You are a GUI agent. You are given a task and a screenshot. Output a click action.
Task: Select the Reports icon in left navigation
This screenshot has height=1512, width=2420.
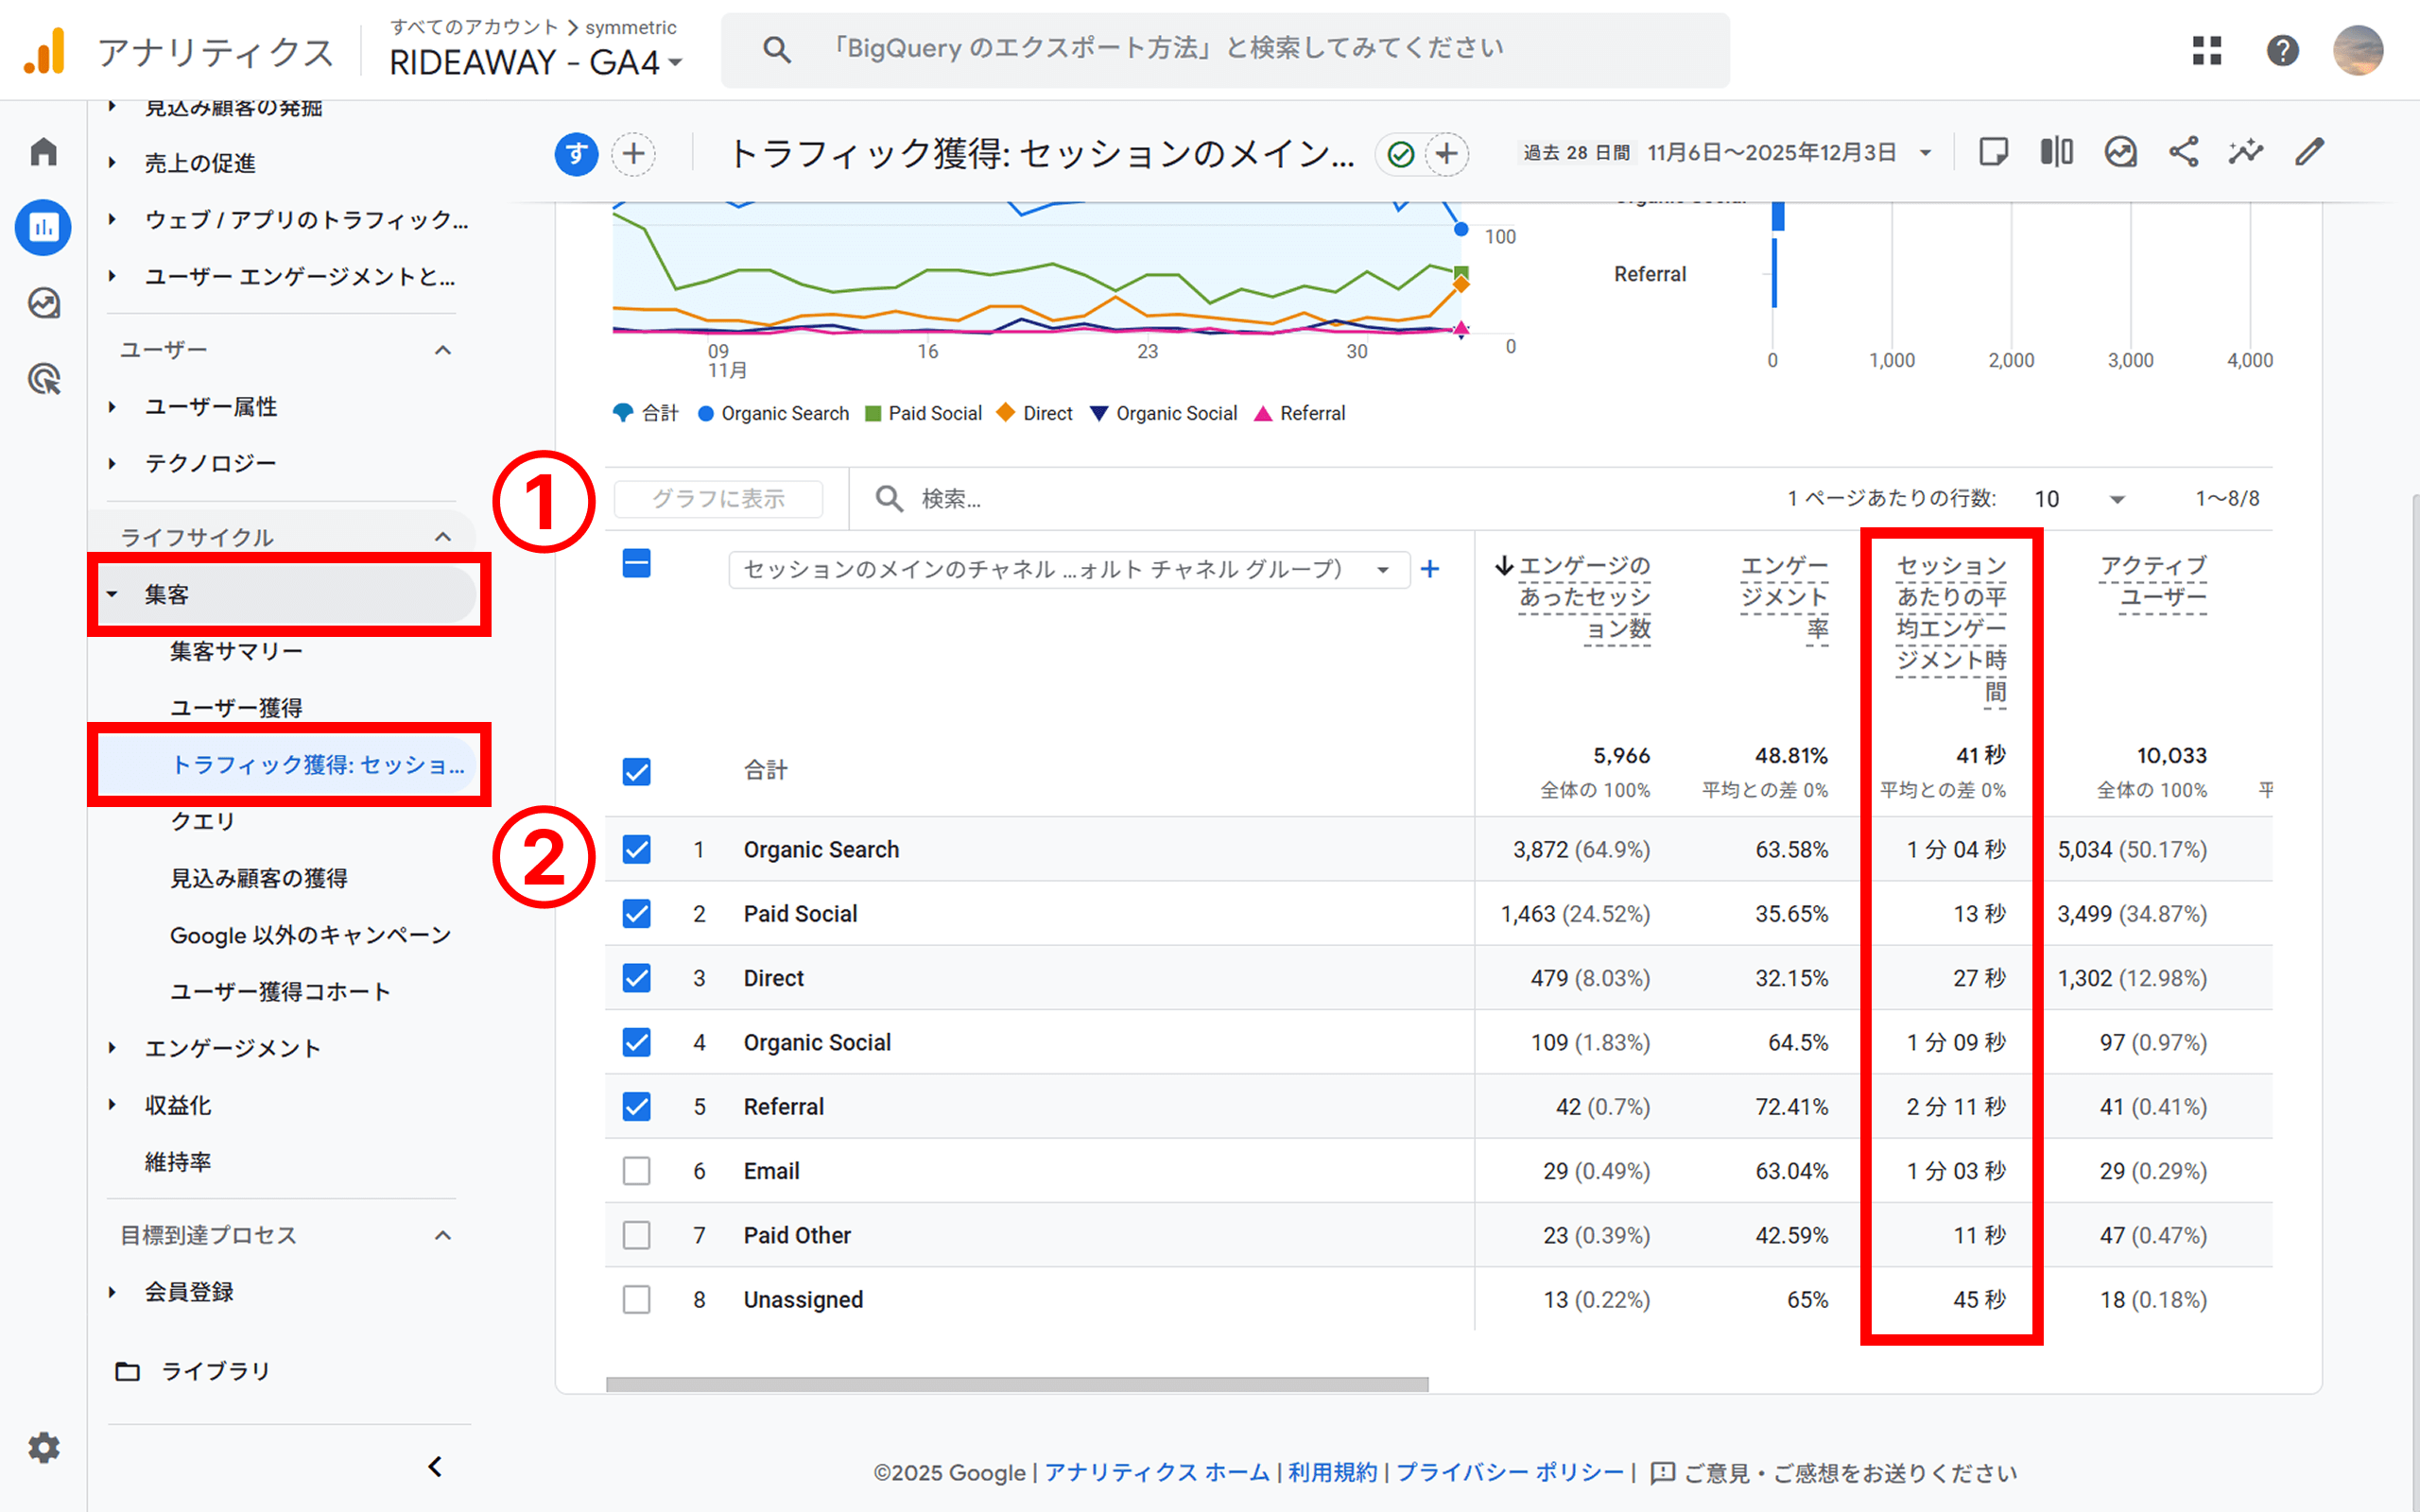pyautogui.click(x=43, y=227)
